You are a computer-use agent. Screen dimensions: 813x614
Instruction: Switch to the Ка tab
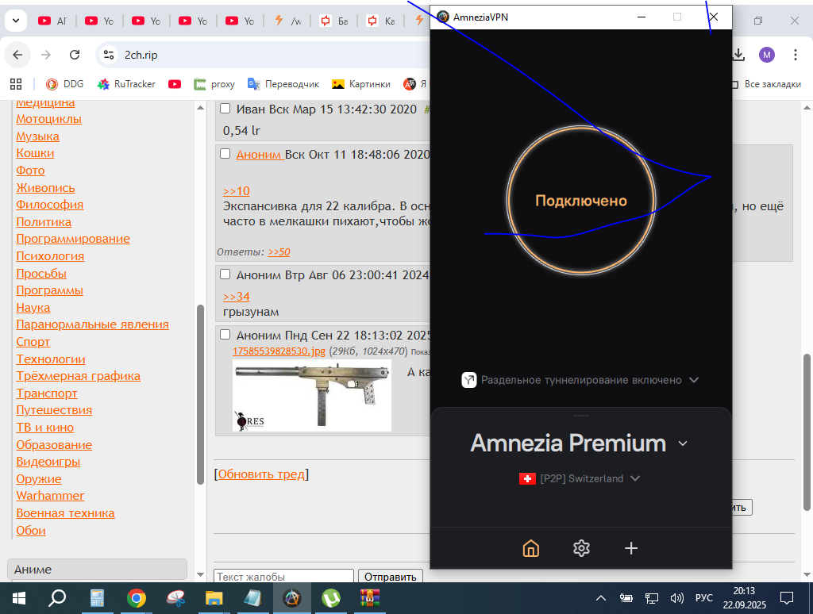click(x=380, y=21)
